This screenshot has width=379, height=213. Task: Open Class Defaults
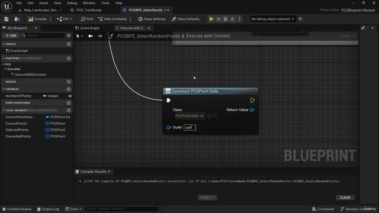coord(185,19)
